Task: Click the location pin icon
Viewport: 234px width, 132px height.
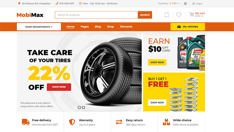Action: pyautogui.click(x=19, y=3)
